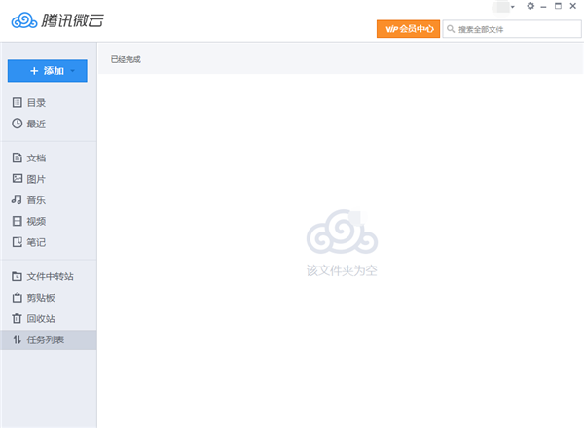Select the 已经完成 completed tab
Image resolution: width=584 pixels, height=428 pixels.
[x=126, y=59]
